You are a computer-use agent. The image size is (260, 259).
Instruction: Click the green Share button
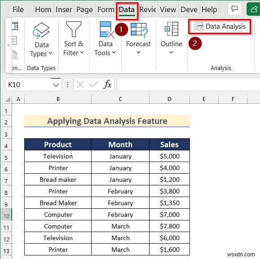(x=253, y=9)
